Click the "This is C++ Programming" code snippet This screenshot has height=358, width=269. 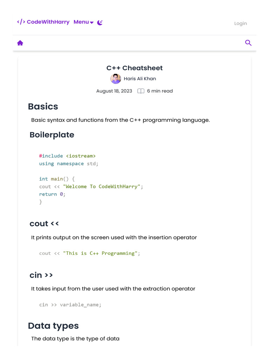tap(90, 253)
